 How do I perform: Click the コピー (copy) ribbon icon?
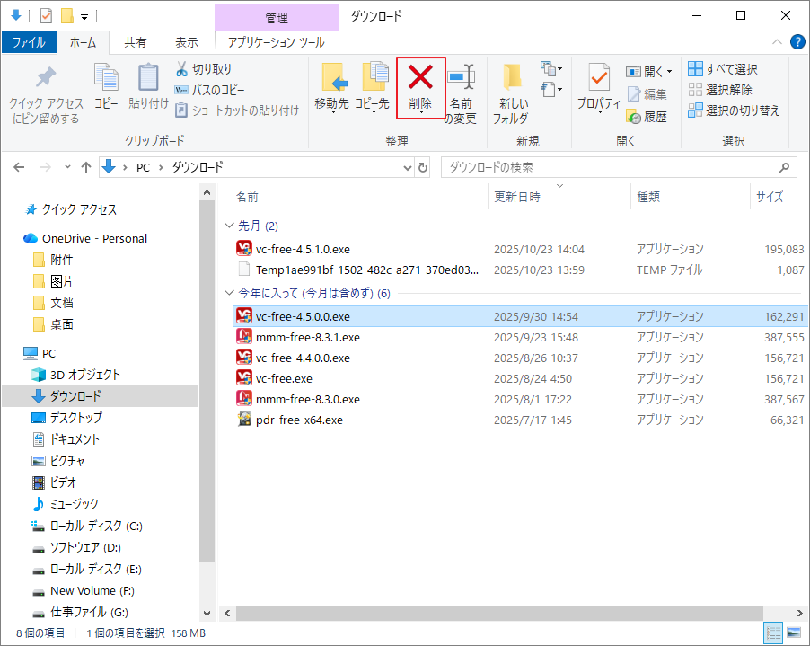click(106, 77)
